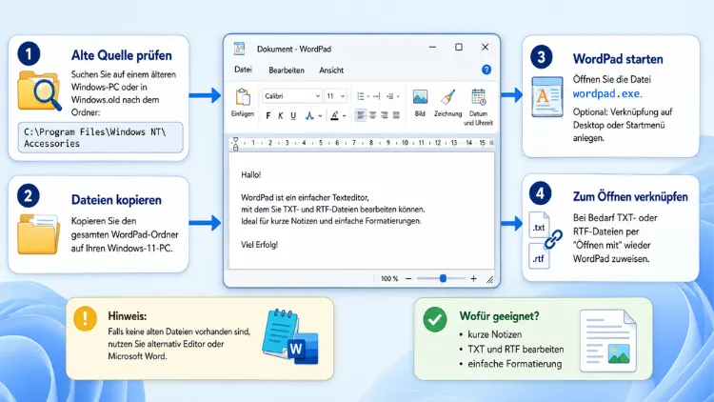Click the WordPad app icon in title bar
The width and height of the screenshot is (714, 402).
tap(239, 49)
